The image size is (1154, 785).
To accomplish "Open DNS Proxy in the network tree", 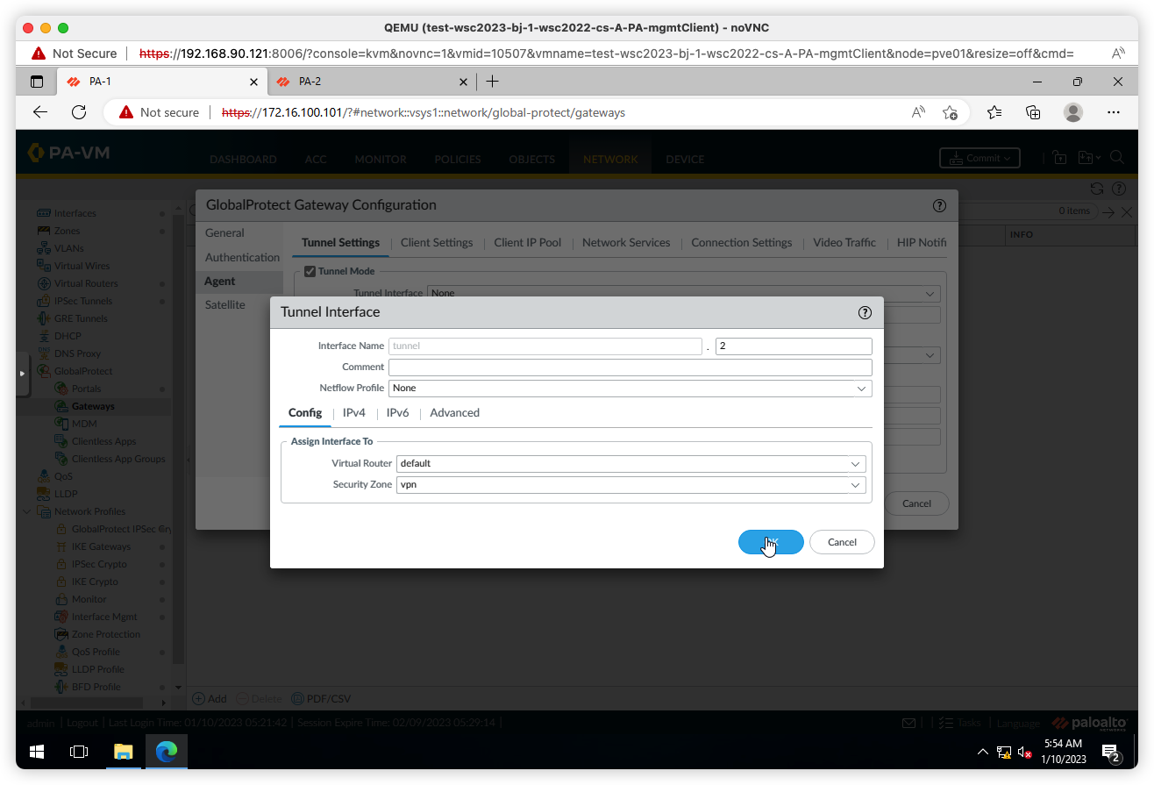I will click(77, 353).
